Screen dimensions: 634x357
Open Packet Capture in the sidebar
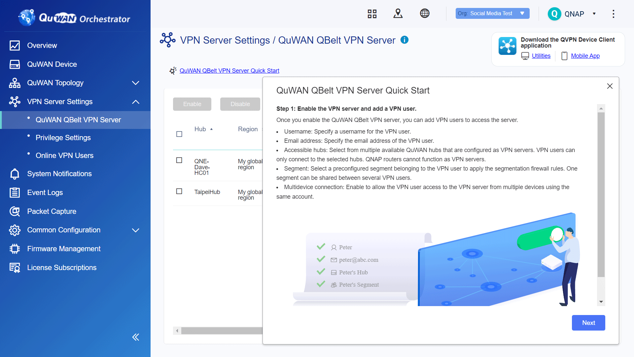click(x=52, y=211)
